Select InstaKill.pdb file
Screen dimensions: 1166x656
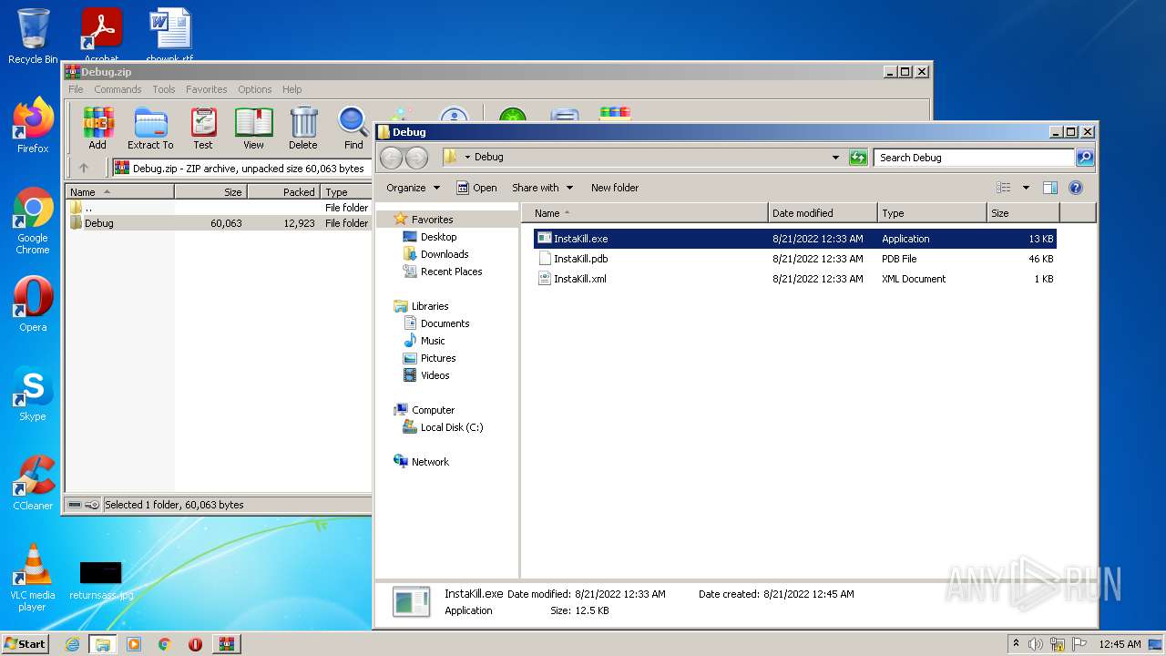pos(795,259)
